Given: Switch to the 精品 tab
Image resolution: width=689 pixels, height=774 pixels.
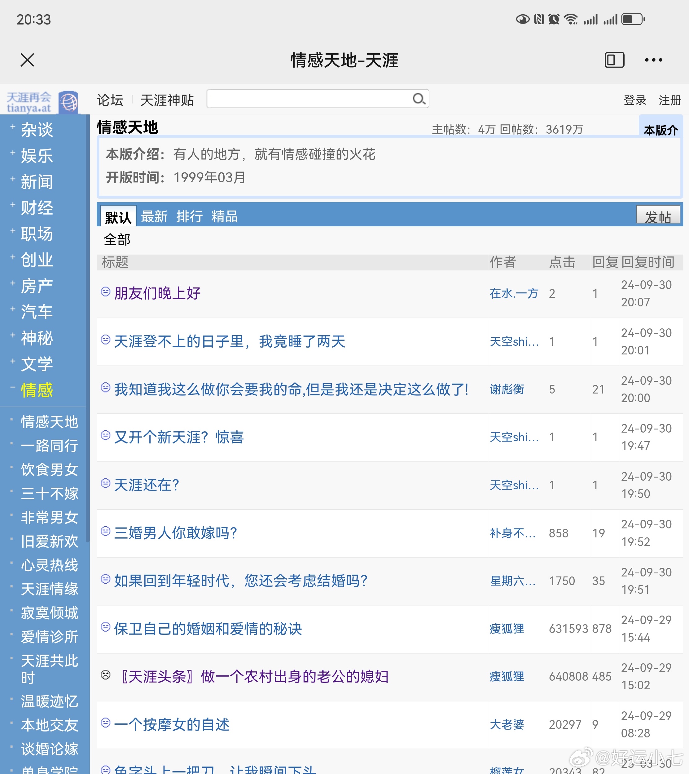Looking at the screenshot, I should (x=225, y=216).
